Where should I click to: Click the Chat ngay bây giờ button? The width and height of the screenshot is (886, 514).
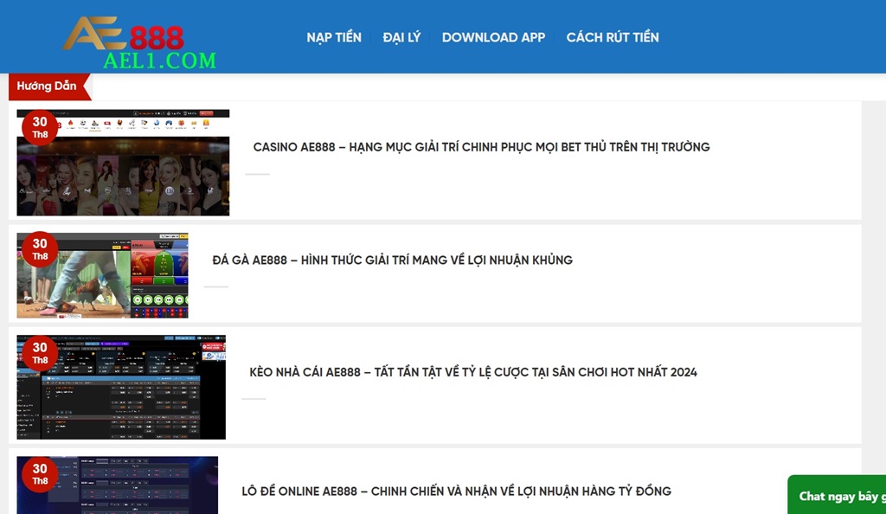(837, 495)
